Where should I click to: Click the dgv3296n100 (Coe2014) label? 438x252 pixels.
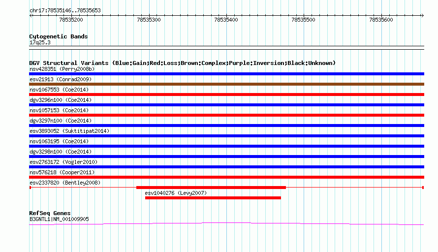(61, 100)
